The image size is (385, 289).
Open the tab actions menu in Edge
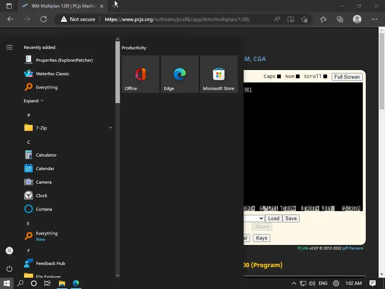click(9, 6)
